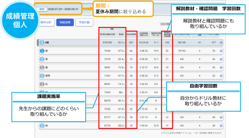The image size is (249, 138).
Task: Open the 期間 date range button
Action: tap(42, 9)
